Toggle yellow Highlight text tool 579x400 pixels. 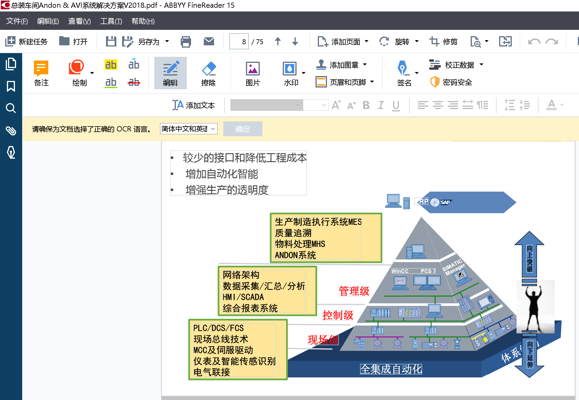(111, 65)
